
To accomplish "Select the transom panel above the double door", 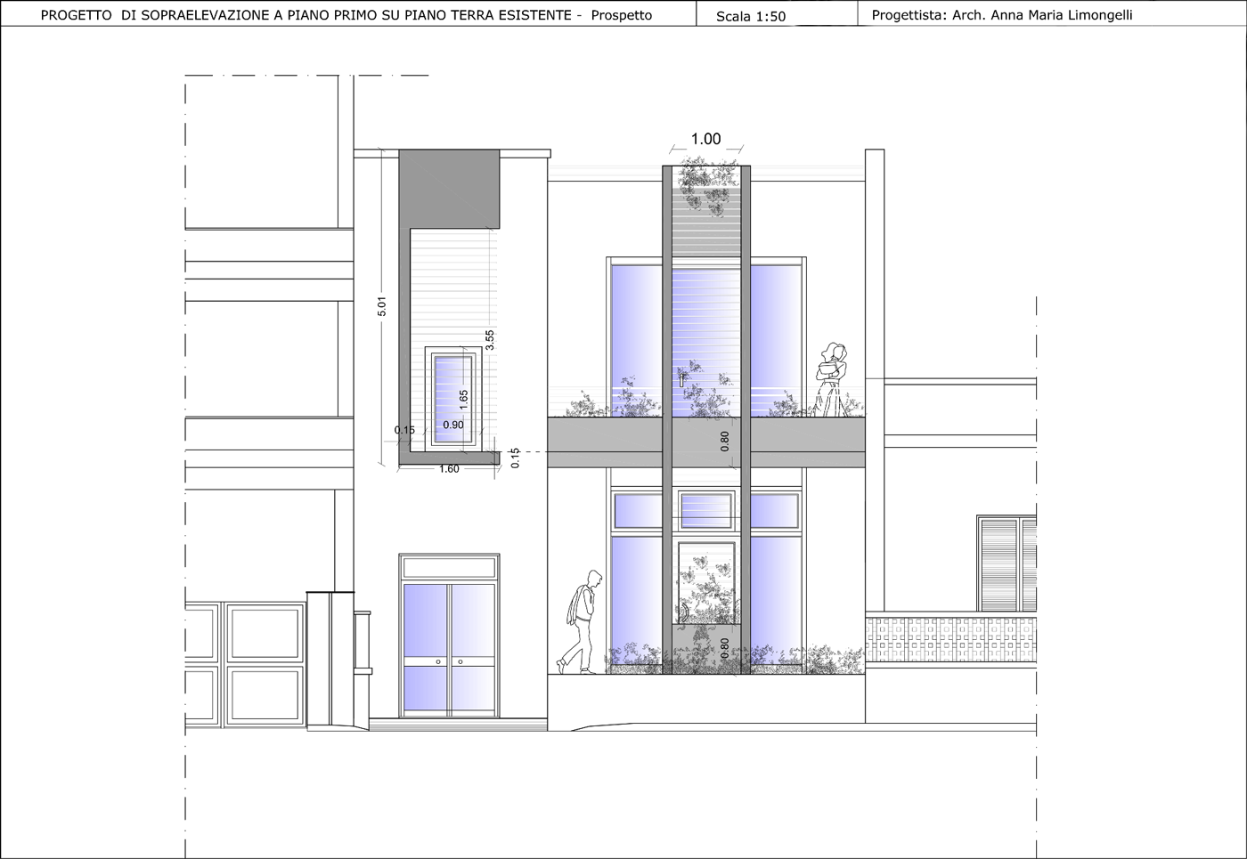I will coord(450,567).
